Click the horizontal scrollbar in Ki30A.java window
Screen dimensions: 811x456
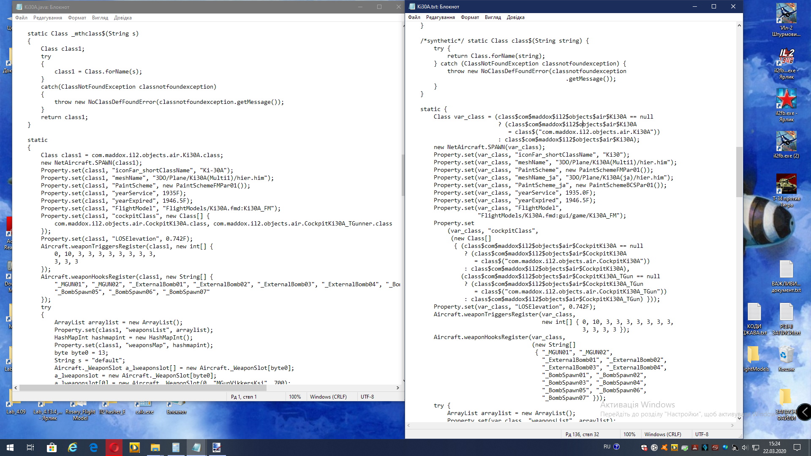(x=144, y=388)
